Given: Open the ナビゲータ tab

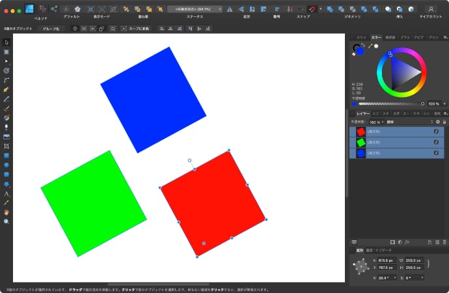Looking at the screenshot, I should tap(383, 250).
